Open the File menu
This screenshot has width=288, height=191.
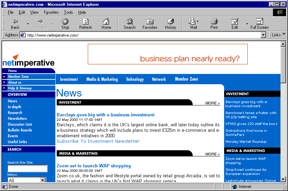tap(11, 12)
